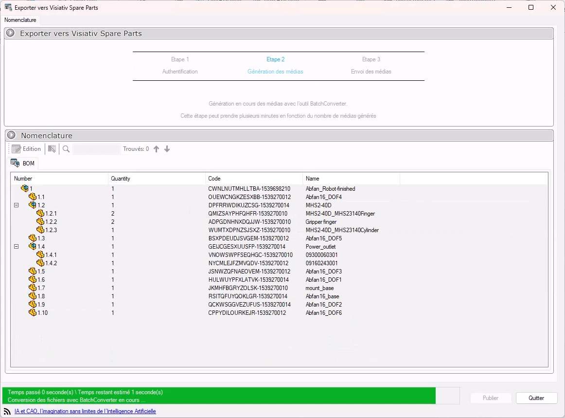The width and height of the screenshot is (565, 418).
Task: Select the Gripper finger row 1.2.2
Action: click(x=321, y=221)
